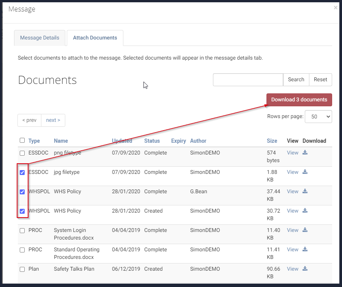View Standard Operating Procedures.docx
This screenshot has height=287, width=342.
click(x=293, y=249)
